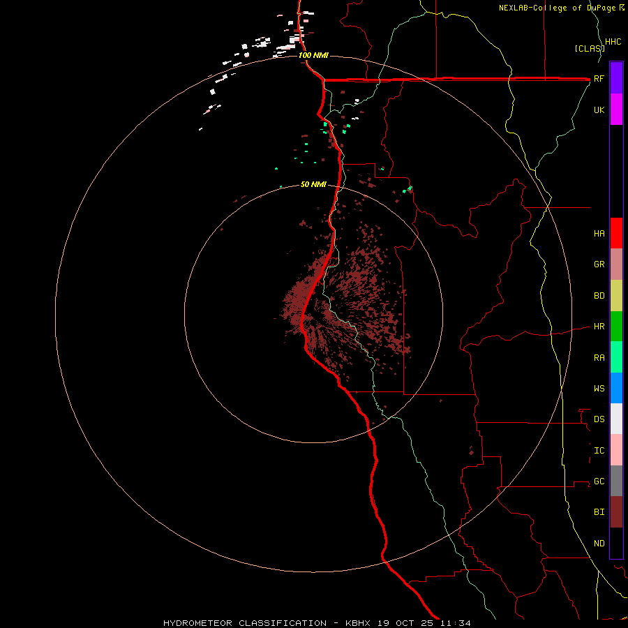This screenshot has height=628, width=628.
Task: Click the dark red BI legend swatch
Action: coord(616,512)
